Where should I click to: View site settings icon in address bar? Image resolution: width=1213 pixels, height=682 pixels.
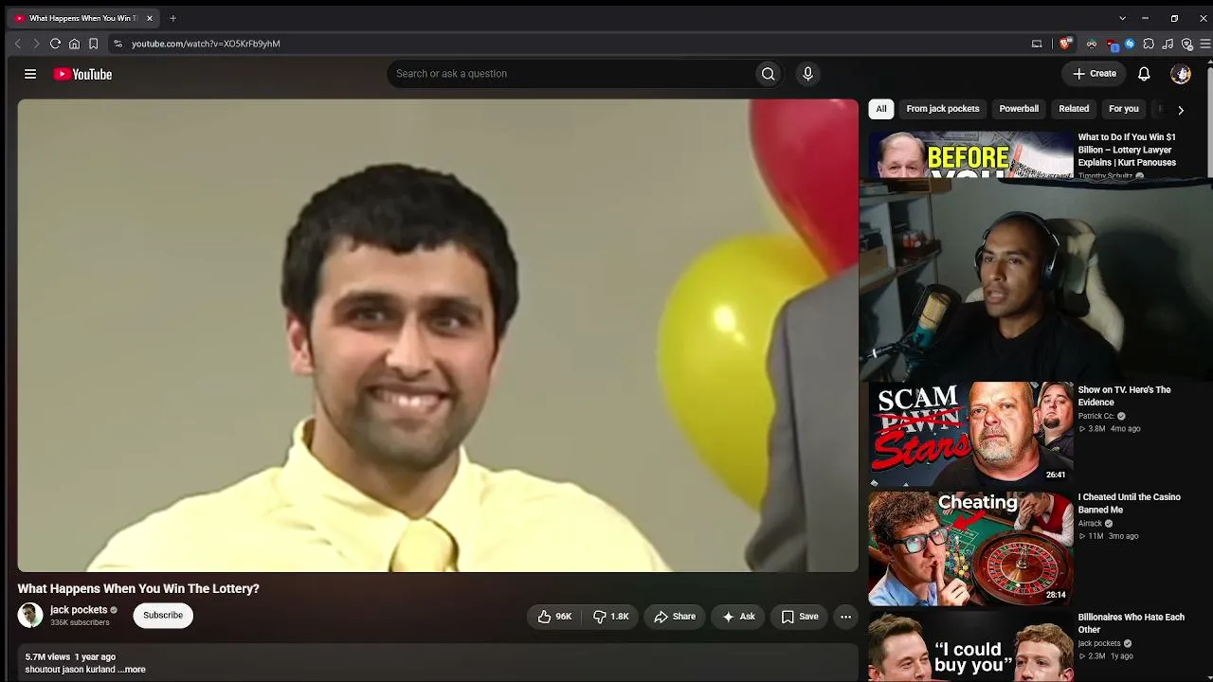click(118, 44)
